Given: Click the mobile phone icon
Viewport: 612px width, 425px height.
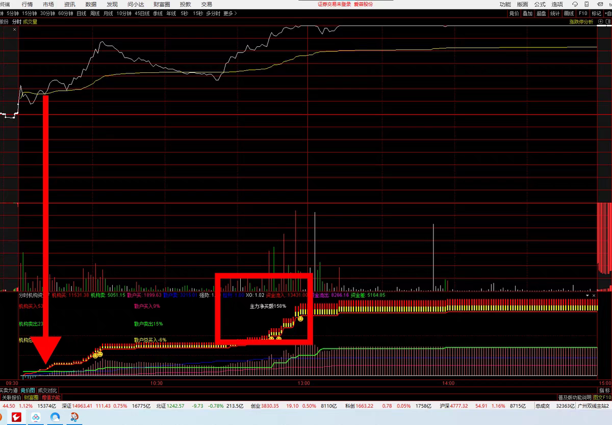Looking at the screenshot, I should pos(586,4).
